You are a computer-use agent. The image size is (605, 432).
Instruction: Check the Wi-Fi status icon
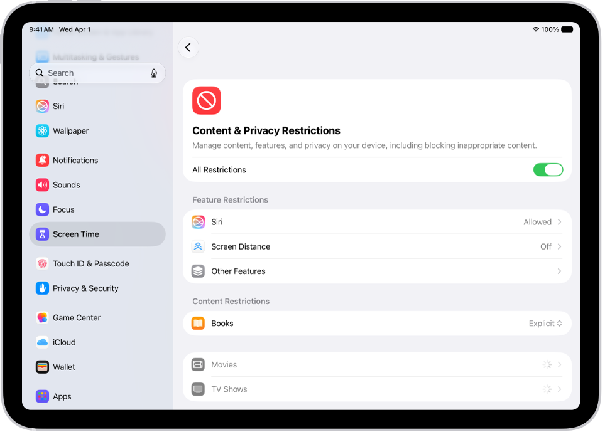(535, 29)
